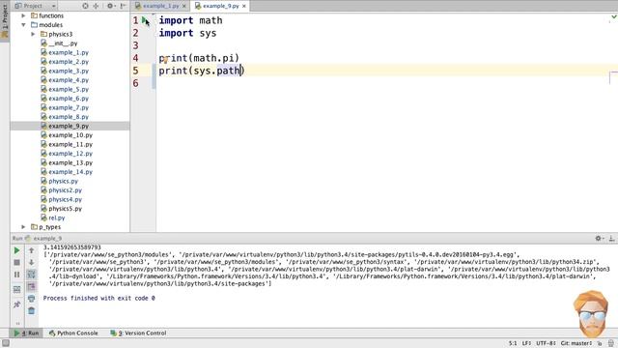Screen dimensions: 618x348
Task: Click the example_11.py file icon
Action: pyautogui.click(x=43, y=144)
